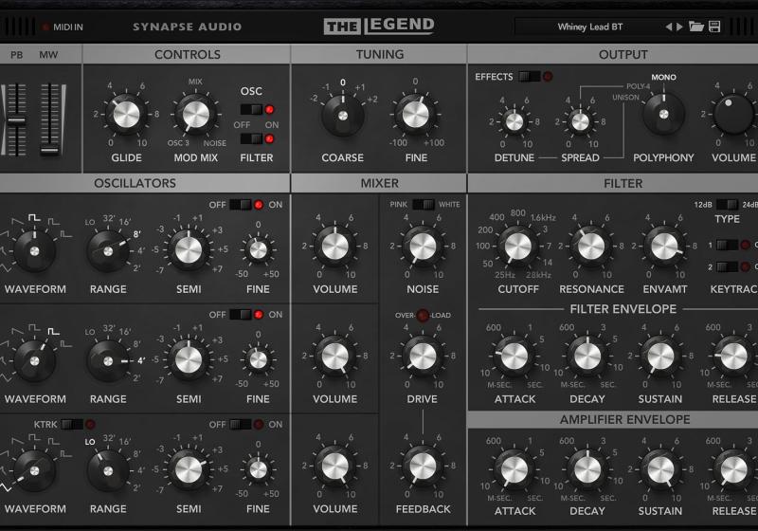Toggle PINK/WHITE noise switch

coord(424,204)
